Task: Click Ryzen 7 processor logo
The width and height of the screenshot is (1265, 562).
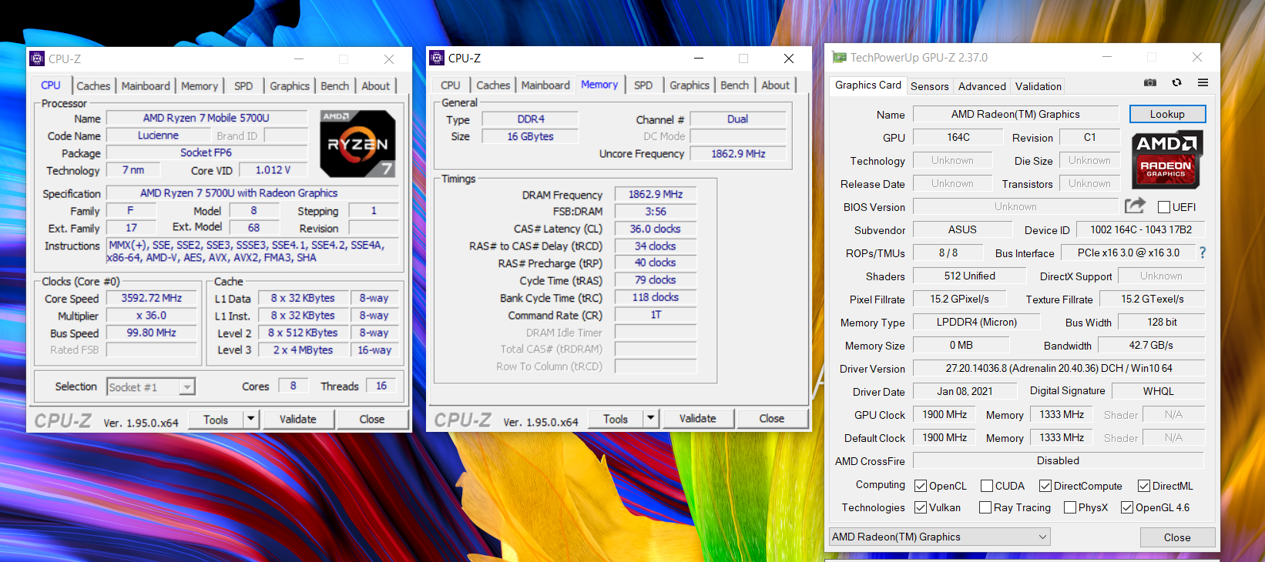Action: pos(357,143)
